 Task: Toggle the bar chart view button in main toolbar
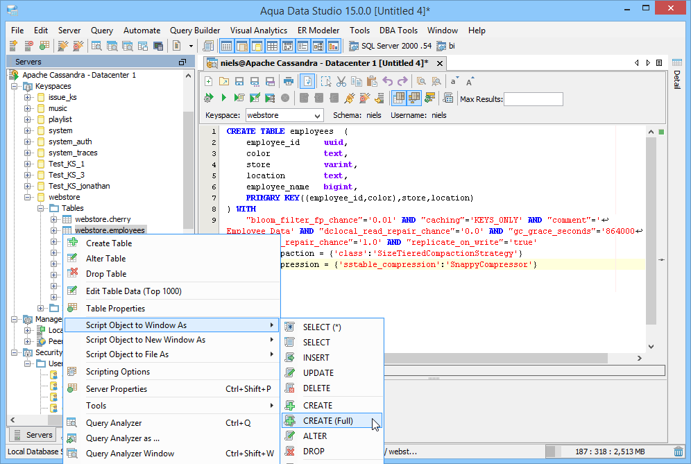[334, 46]
